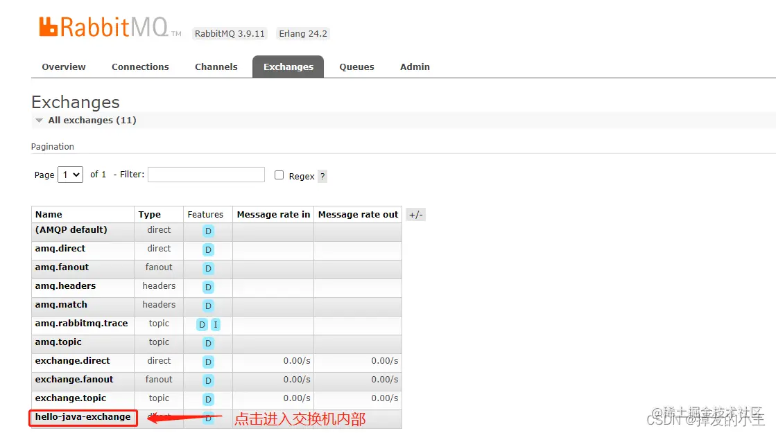Click the Regex help question mark
The width and height of the screenshot is (776, 433).
point(322,176)
